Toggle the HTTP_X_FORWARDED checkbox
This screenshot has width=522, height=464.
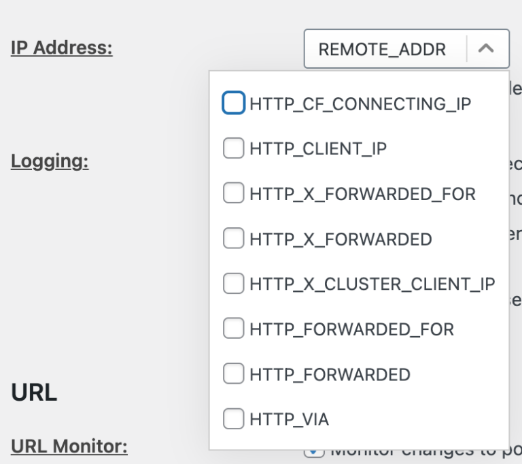233,239
